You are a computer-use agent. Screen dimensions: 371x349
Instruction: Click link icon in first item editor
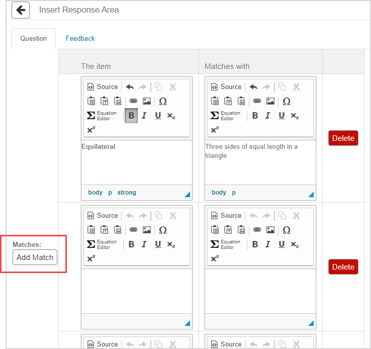(133, 101)
